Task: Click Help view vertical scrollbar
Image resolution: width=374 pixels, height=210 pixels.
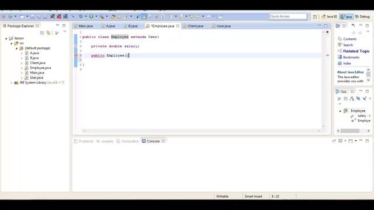Action: pos(368,75)
